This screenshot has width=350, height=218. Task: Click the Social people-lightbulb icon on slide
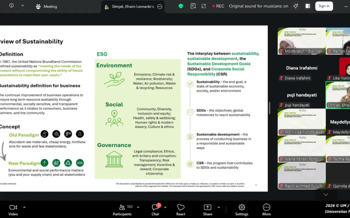click(114, 118)
